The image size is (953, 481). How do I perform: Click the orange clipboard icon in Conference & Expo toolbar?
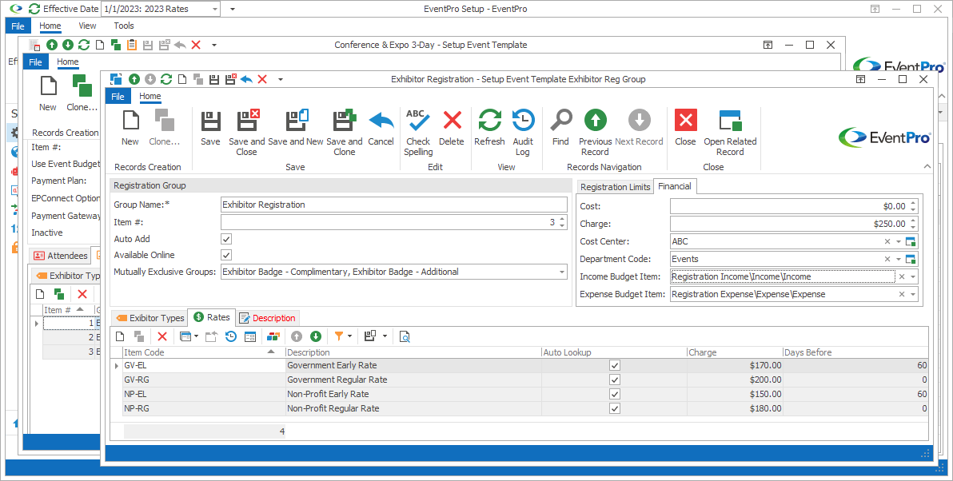point(132,45)
